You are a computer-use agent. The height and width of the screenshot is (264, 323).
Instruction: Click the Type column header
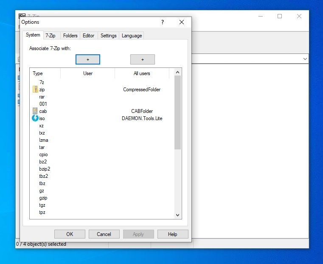(45, 73)
